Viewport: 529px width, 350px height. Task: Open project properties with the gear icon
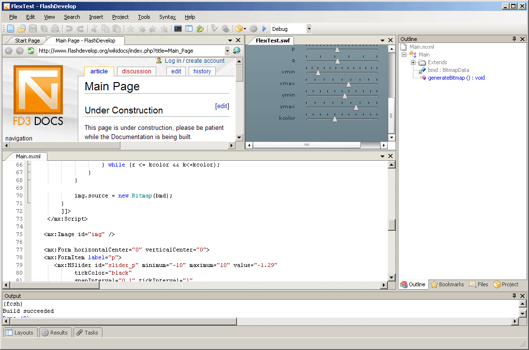[x=253, y=29]
